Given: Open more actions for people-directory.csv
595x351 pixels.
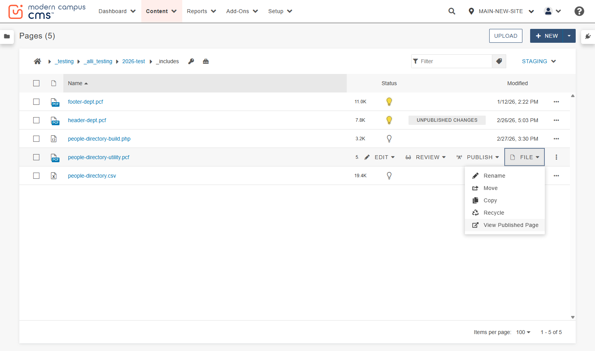Looking at the screenshot, I should [556, 176].
